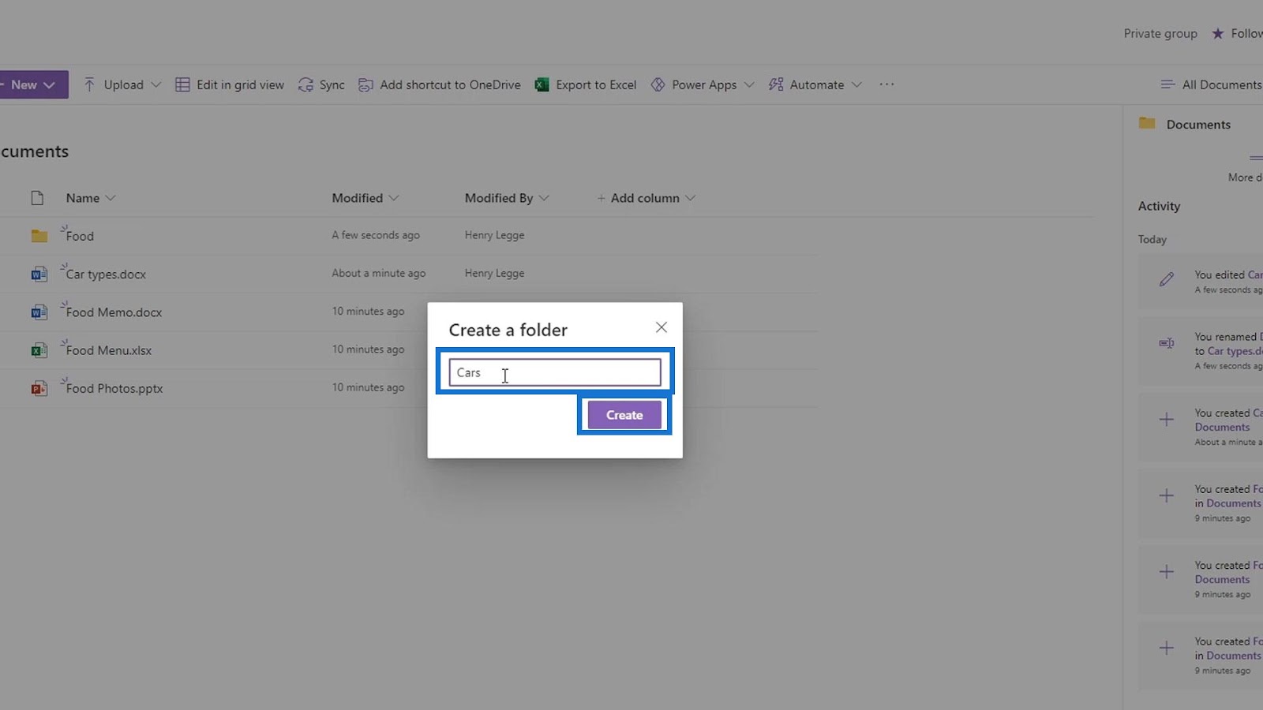Click the Export to Excel icon
Screen dimensions: 1263x710
(542, 84)
